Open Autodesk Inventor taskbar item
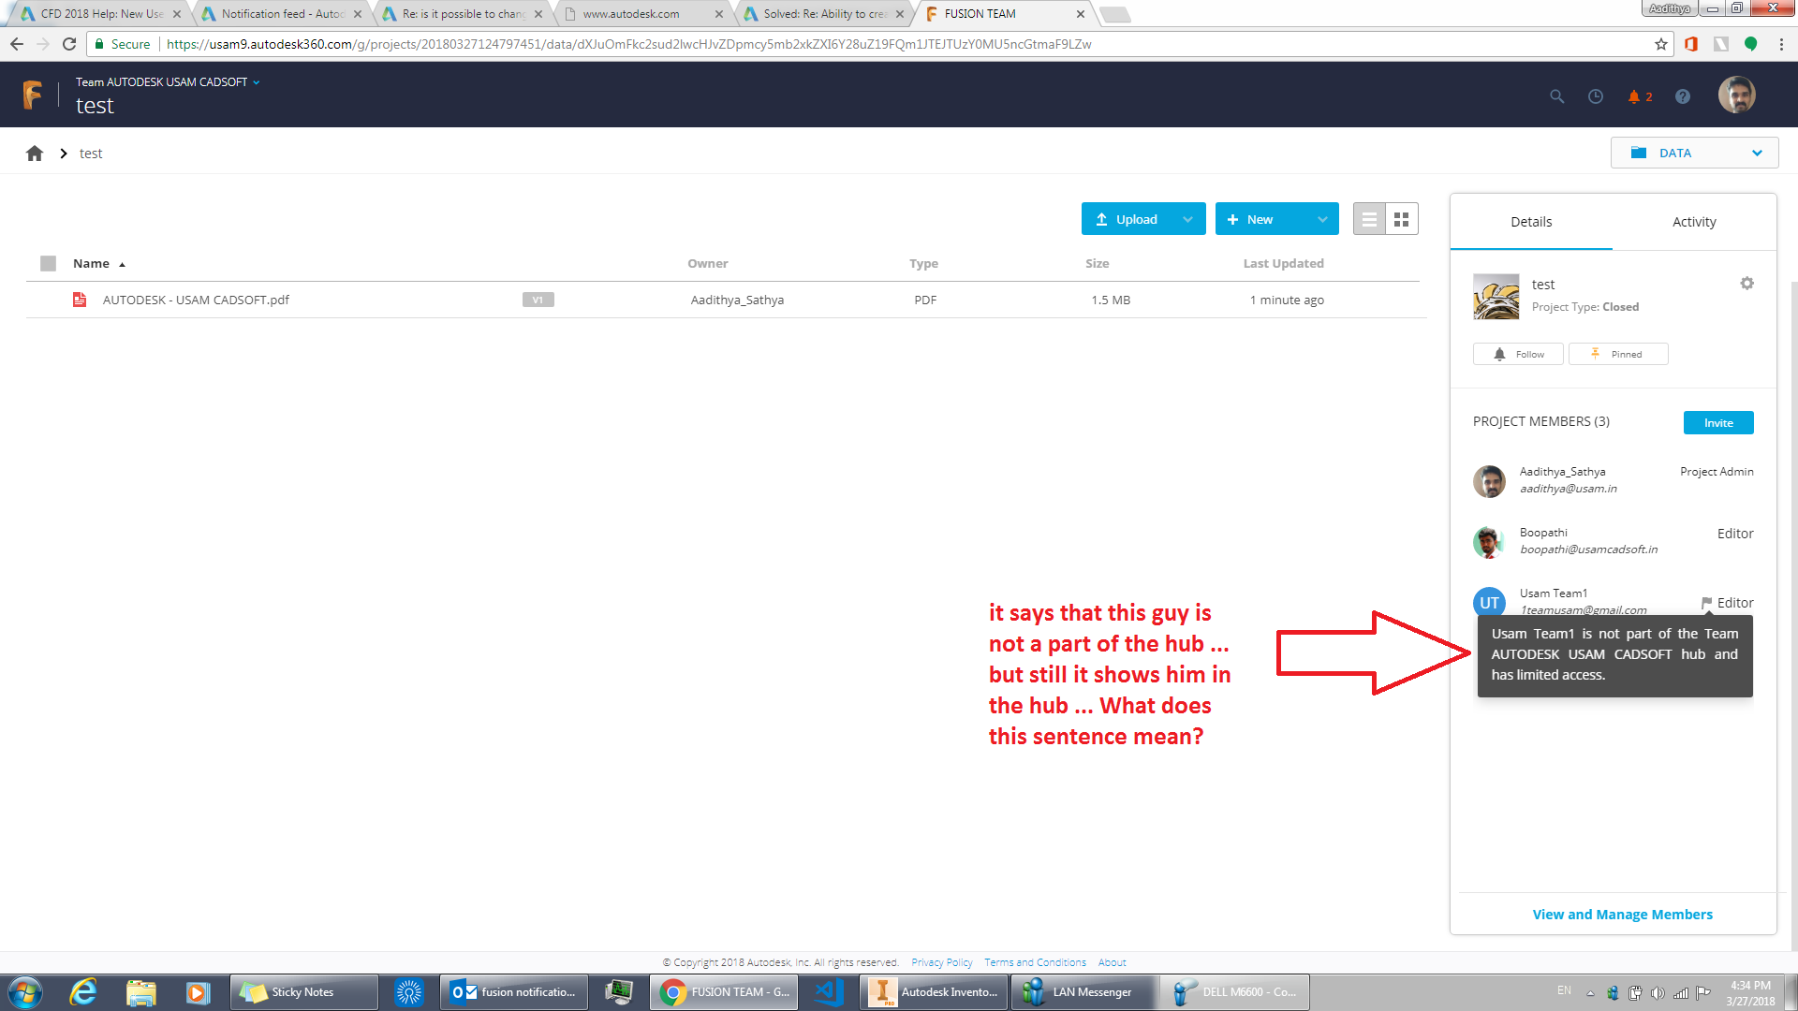 (935, 992)
